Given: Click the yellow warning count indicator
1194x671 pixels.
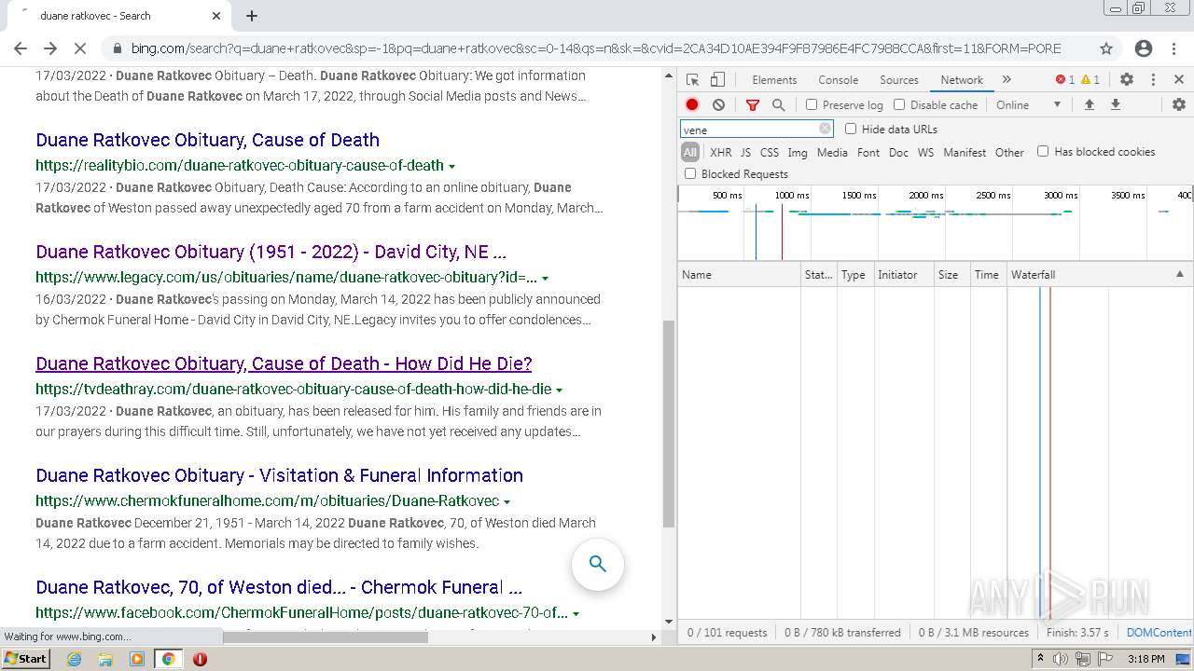Looking at the screenshot, I should [x=1090, y=80].
